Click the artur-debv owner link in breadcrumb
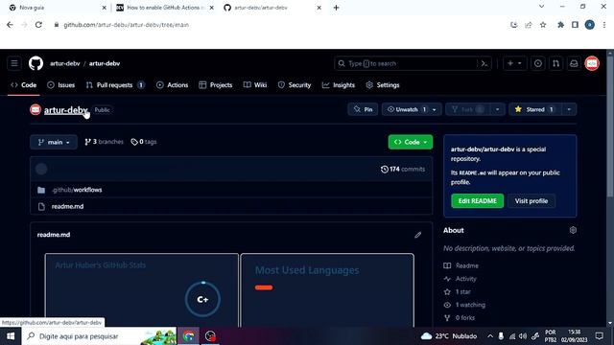Viewport: 614px width, 345px height. click(65, 63)
